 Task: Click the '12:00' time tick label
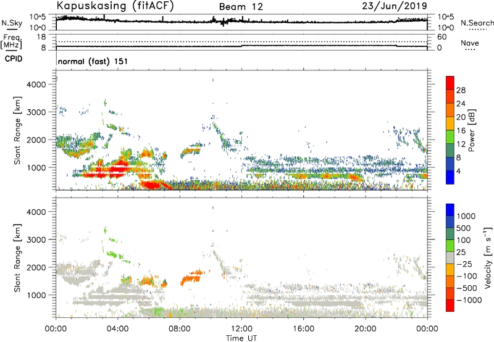pyautogui.click(x=241, y=329)
